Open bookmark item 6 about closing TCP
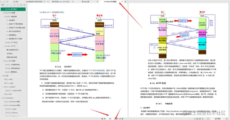230x120 pixels. coord(14,39)
